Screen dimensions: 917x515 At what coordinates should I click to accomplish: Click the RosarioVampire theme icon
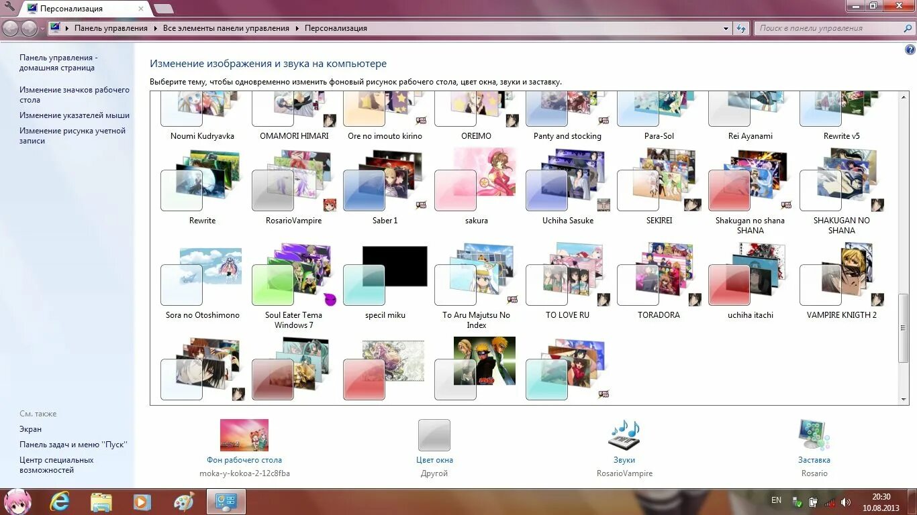click(294, 180)
